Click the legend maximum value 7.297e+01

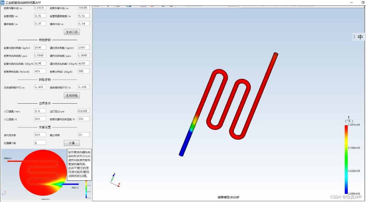pos(354,125)
